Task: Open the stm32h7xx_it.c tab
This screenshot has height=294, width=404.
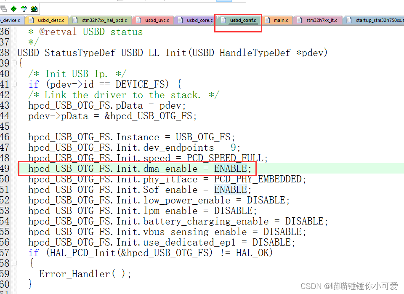Action: pyautogui.click(x=318, y=20)
